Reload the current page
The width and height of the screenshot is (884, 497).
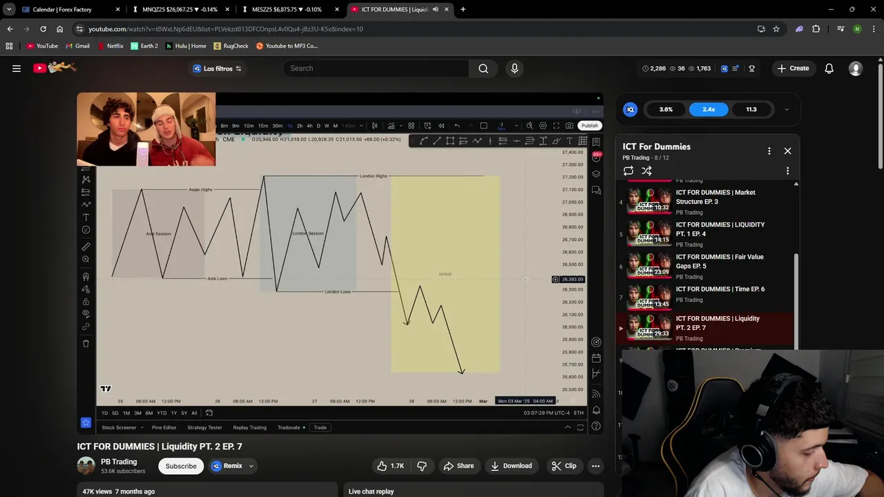coord(43,29)
